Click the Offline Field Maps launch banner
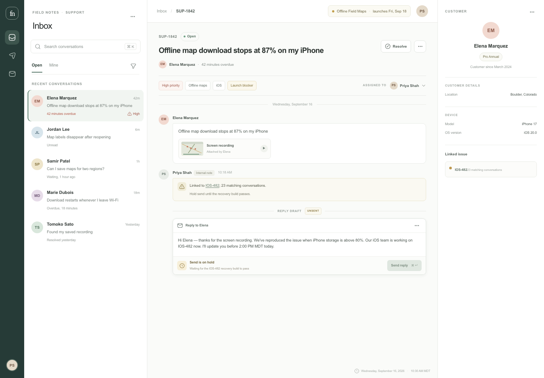The height and width of the screenshot is (378, 544). pos(369,11)
